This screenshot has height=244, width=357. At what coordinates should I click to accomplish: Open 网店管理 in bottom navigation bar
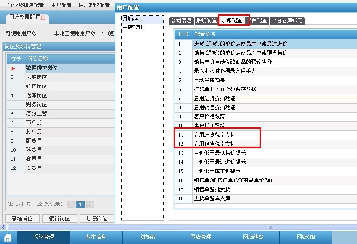pyautogui.click(x=201, y=237)
